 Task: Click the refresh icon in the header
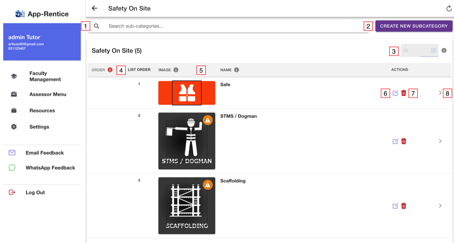(x=449, y=8)
